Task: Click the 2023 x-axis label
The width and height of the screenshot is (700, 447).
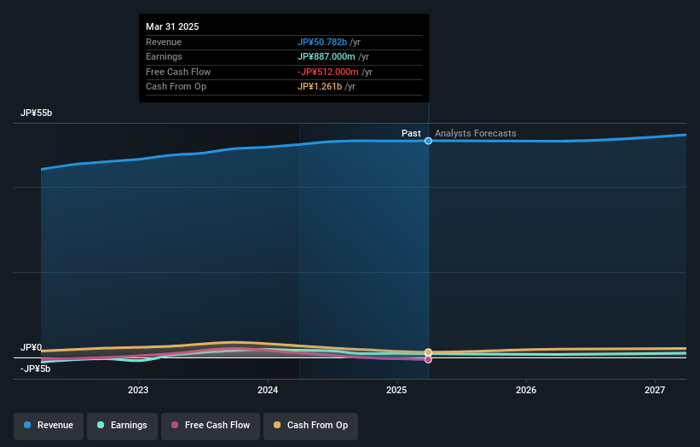Action: (138, 391)
